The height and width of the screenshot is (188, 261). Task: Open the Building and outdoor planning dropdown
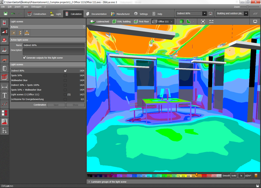click(247, 13)
